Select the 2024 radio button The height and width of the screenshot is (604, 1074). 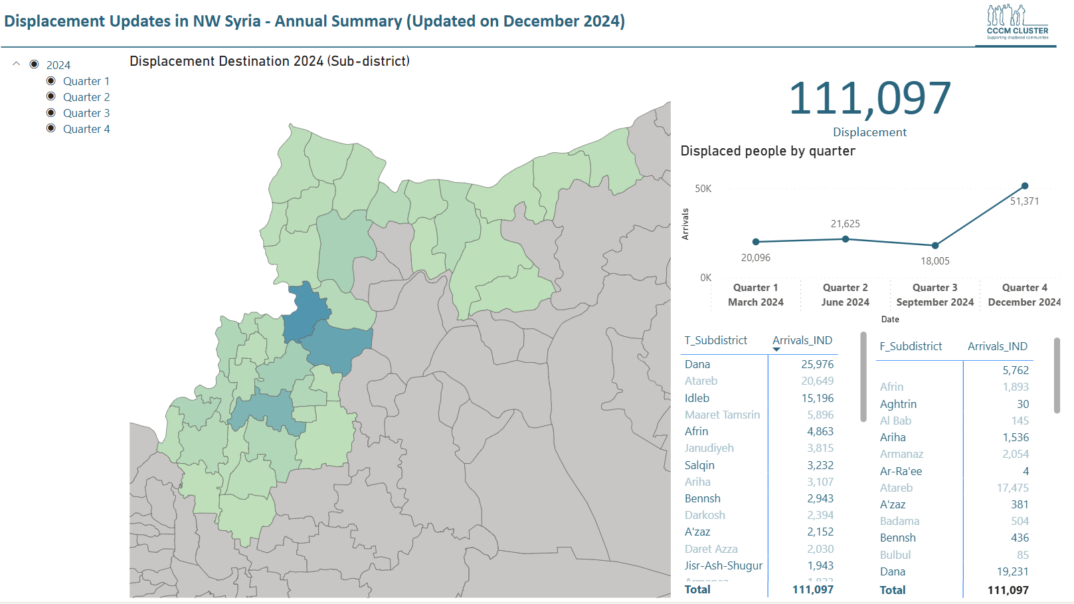(x=35, y=64)
